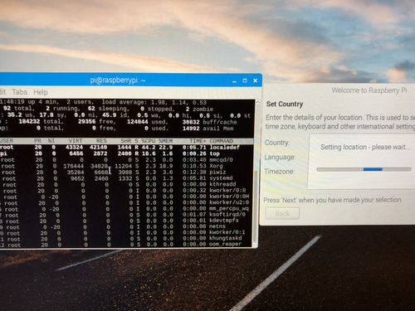Viewport: 415px width, 311px height.
Task: Select the kthreadd process row
Action: click(127, 184)
